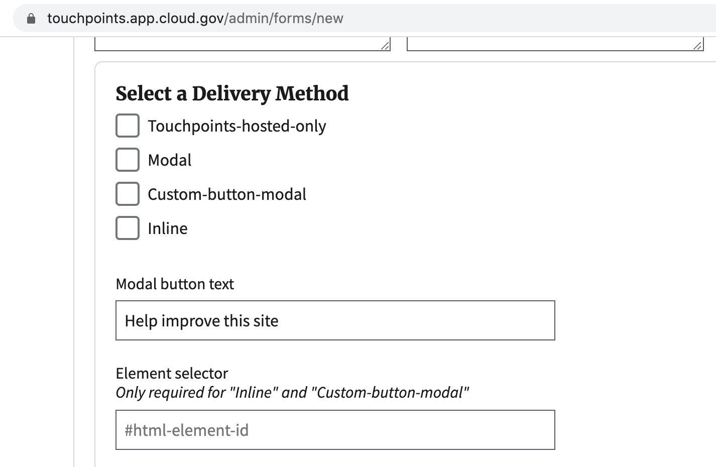Focus the left text area at top
This screenshot has width=716, height=467.
coord(243,44)
